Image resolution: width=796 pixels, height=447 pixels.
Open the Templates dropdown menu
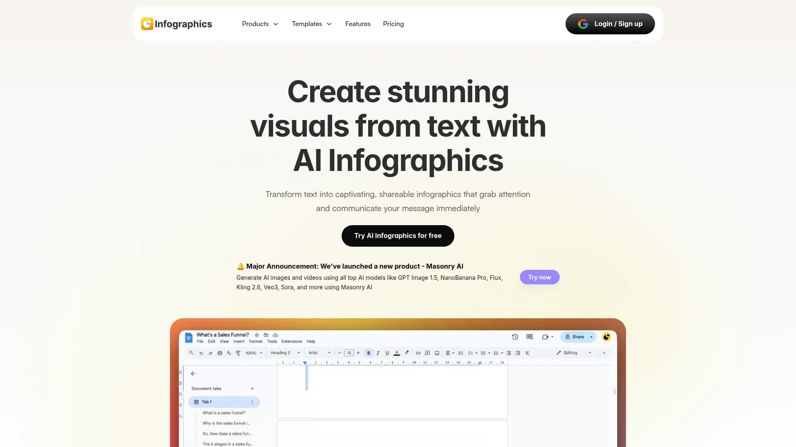click(312, 24)
